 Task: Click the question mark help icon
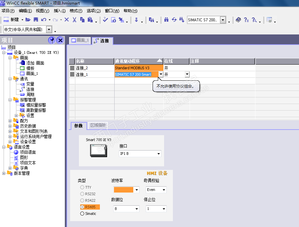246,20
